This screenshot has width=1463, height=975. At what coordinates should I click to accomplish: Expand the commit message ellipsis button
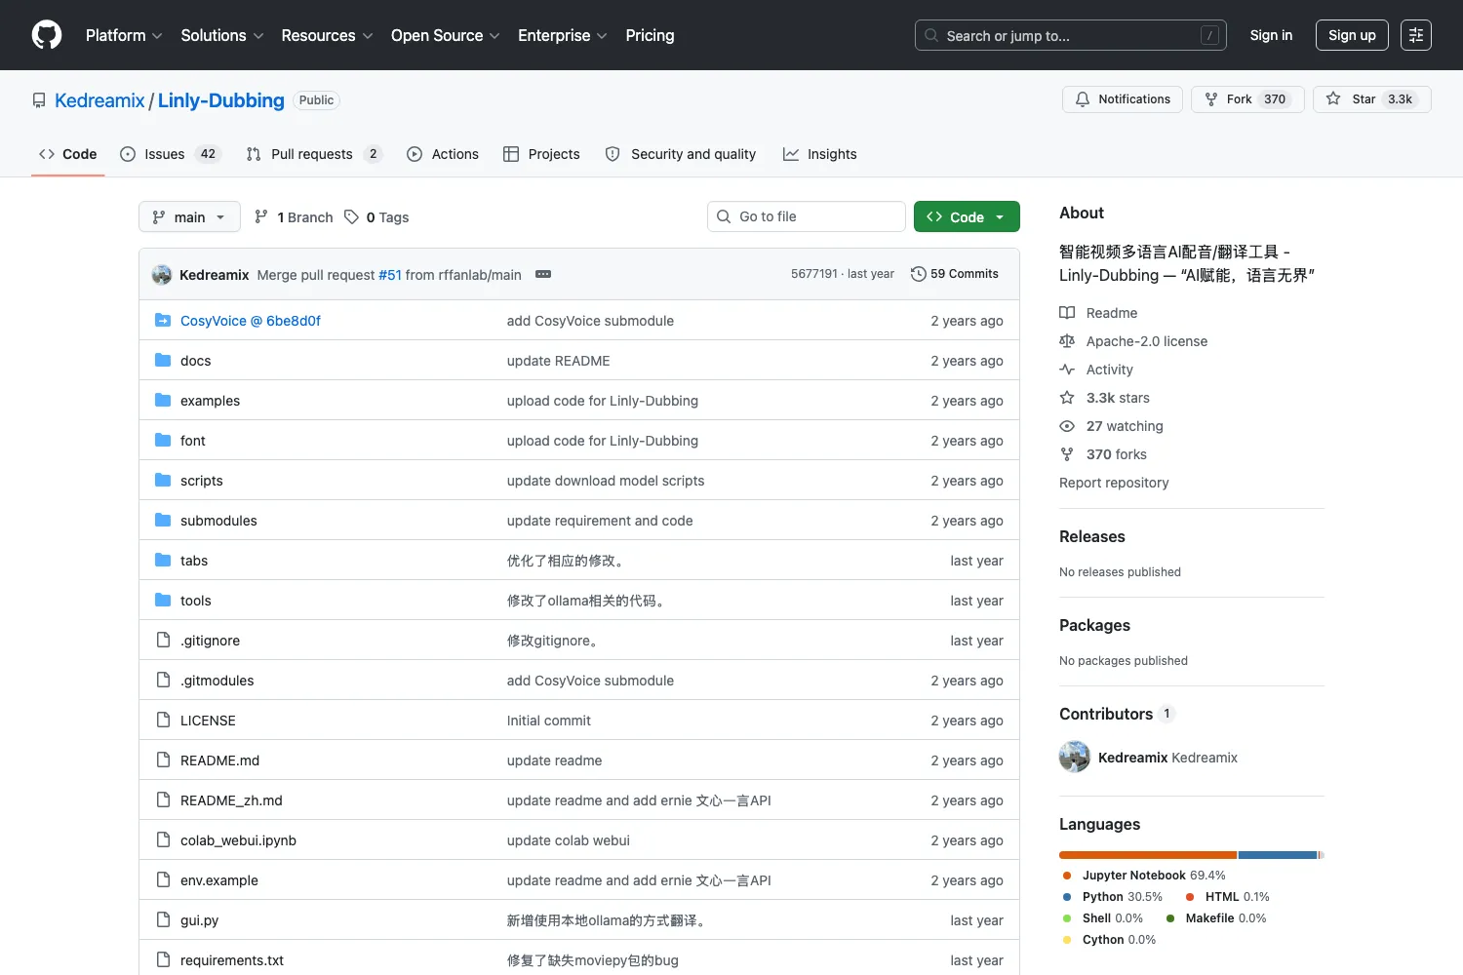click(x=543, y=275)
